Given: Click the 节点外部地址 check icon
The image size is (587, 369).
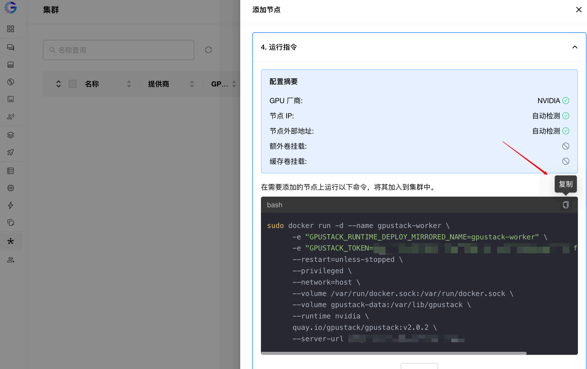Looking at the screenshot, I should point(566,131).
